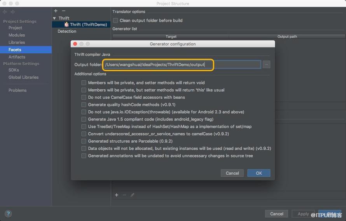Open Libraries settings

click(x=17, y=42)
